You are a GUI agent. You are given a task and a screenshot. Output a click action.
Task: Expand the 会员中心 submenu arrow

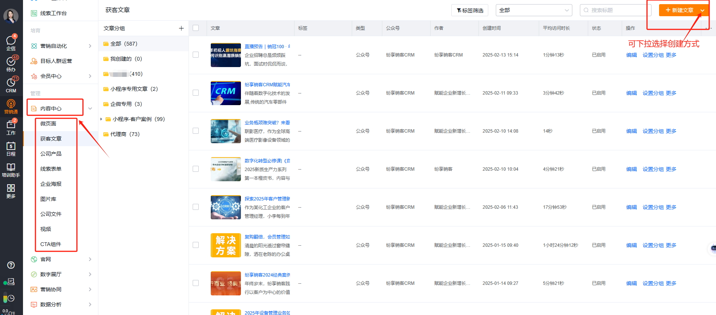(x=90, y=76)
